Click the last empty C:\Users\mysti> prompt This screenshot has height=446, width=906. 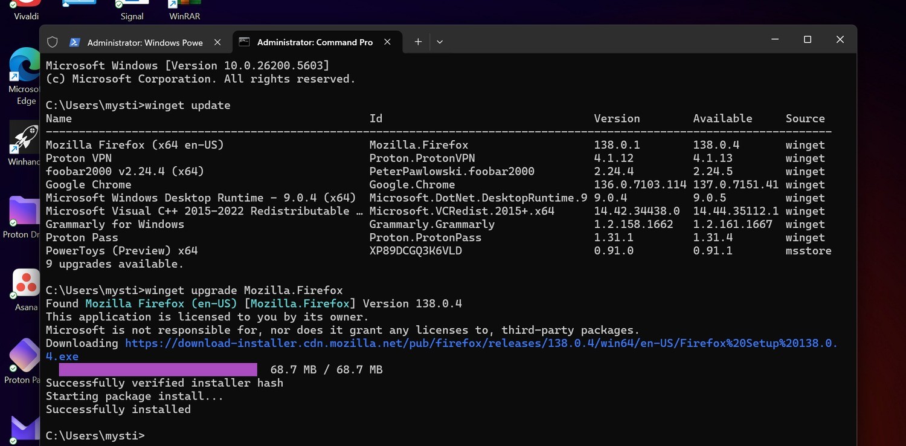95,436
